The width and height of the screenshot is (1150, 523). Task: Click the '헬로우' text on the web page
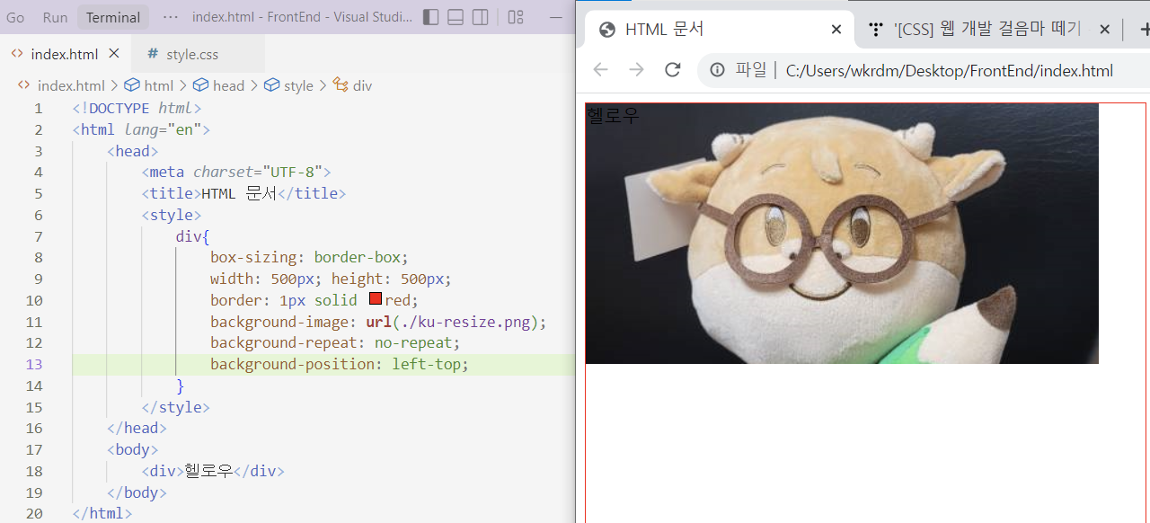click(613, 115)
